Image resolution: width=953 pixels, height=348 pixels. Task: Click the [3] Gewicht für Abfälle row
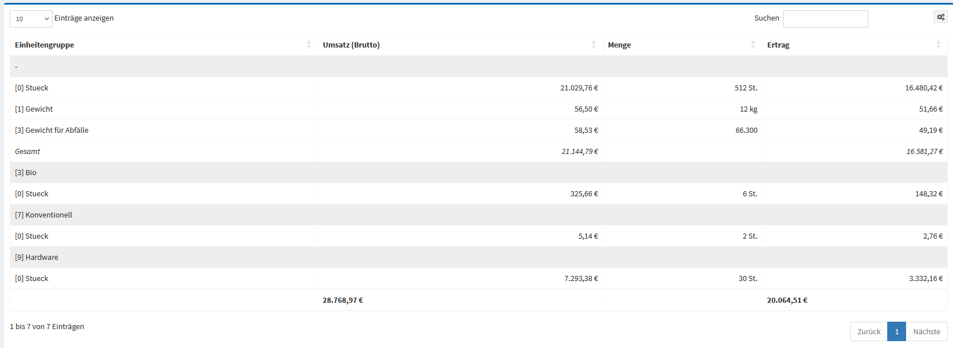click(x=51, y=130)
